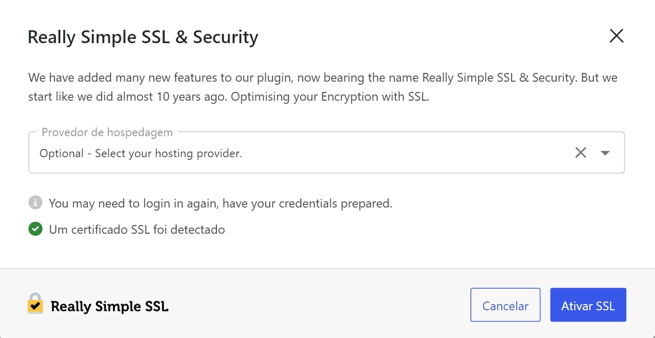655x338 pixels.
Task: Click 'Optimising your Encryption with SSL' sentence
Action: pos(330,97)
